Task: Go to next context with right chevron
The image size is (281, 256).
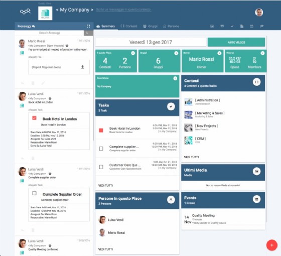Action: pos(92,10)
